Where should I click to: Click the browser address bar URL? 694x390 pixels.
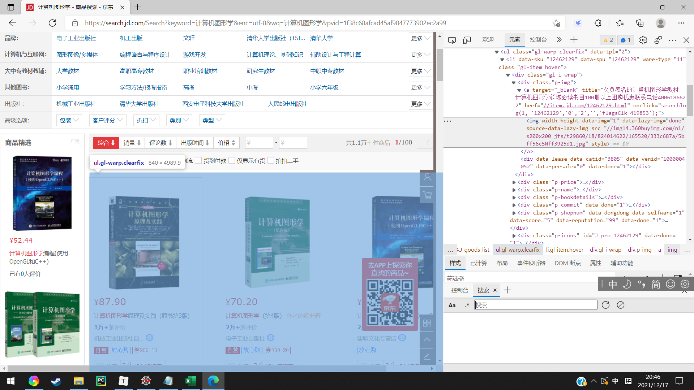coord(265,23)
